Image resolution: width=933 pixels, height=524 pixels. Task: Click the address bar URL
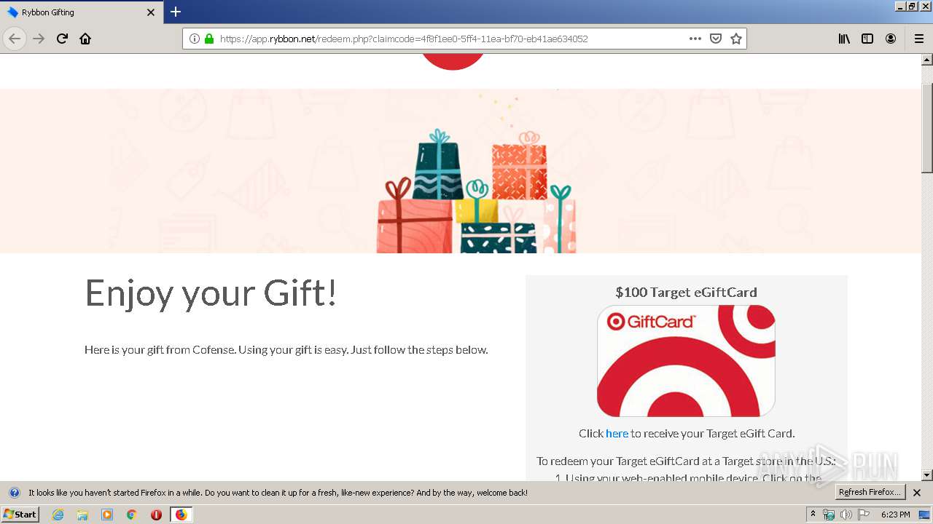[404, 39]
